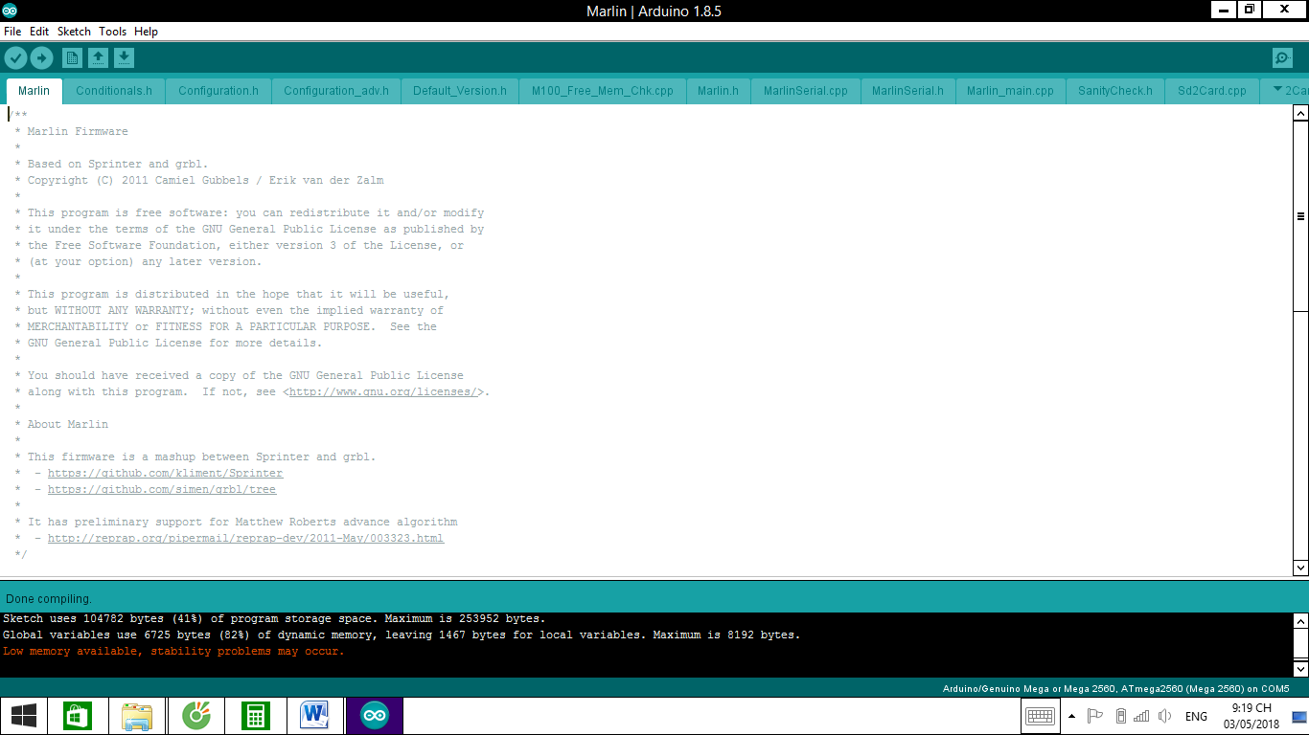Switch to the M100_Free_Mem_Chk.cpp tab
This screenshot has height=735, width=1309.
[603, 91]
